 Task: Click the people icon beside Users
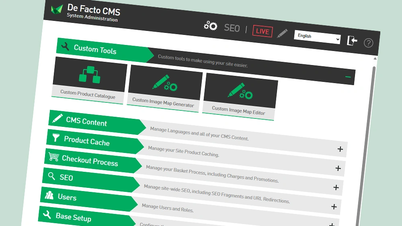(49, 195)
